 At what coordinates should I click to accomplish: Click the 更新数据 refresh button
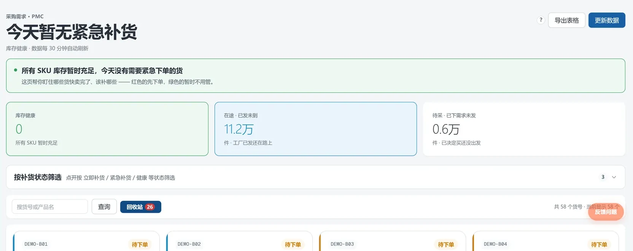[607, 20]
